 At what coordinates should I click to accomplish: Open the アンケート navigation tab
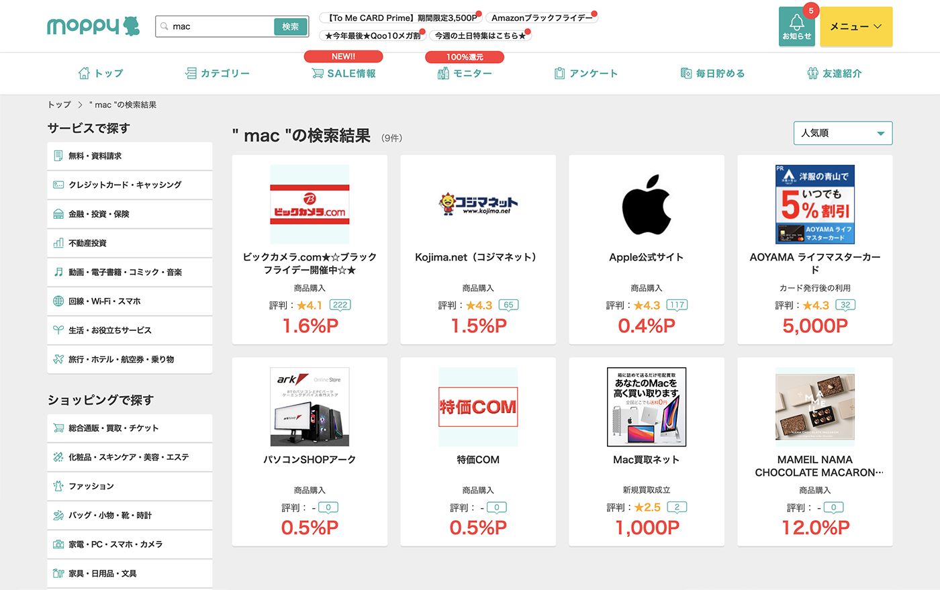click(x=585, y=73)
